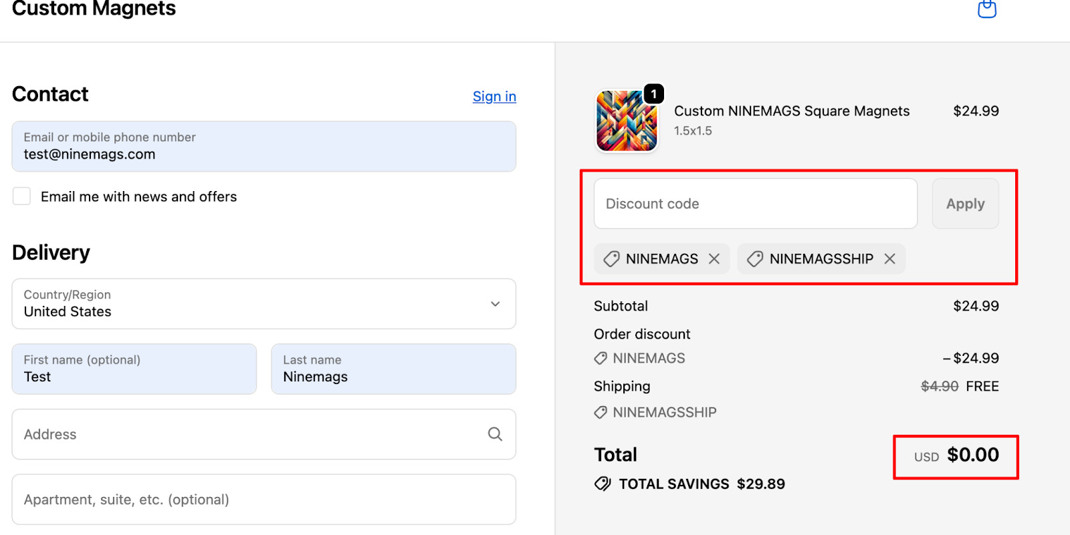This screenshot has width=1070, height=535.
Task: Click the Sign in link
Action: click(494, 97)
